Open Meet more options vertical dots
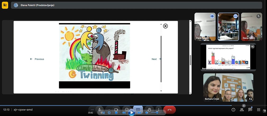267x116 pixels. point(159,110)
